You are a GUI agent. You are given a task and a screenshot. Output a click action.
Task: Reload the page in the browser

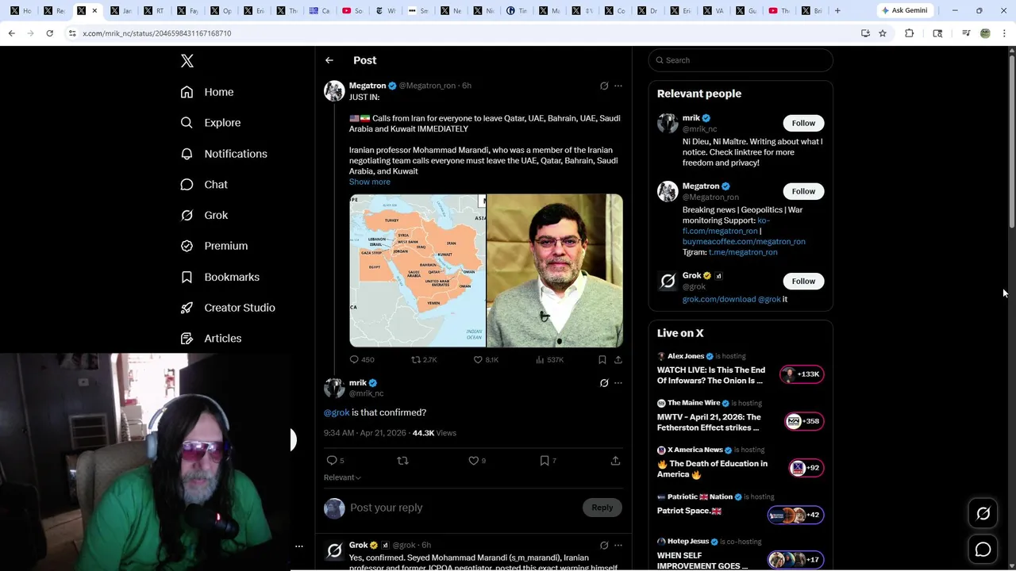pos(49,33)
